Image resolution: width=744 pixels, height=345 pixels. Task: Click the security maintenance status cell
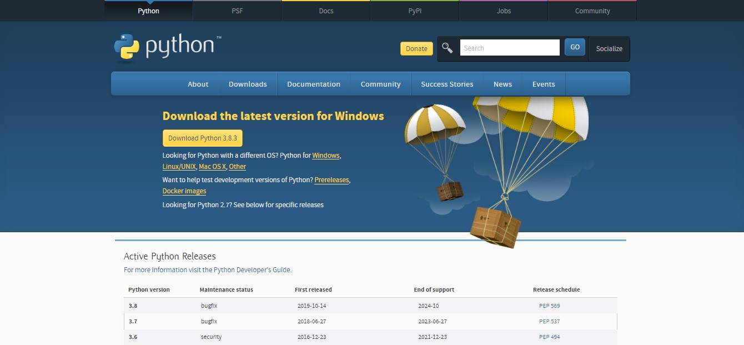tap(211, 337)
